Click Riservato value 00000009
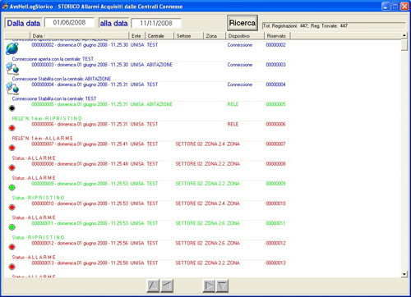The height and width of the screenshot is (297, 411). tap(275, 184)
